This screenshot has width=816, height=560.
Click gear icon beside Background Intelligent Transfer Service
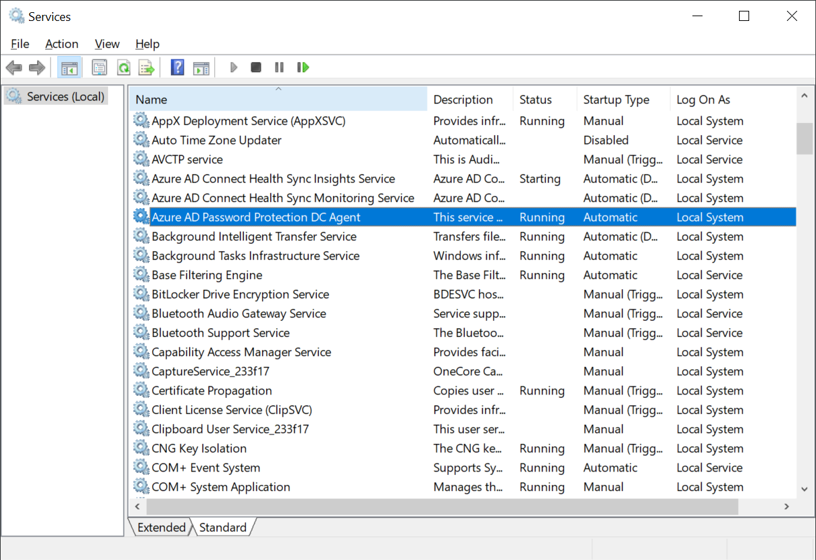click(141, 236)
